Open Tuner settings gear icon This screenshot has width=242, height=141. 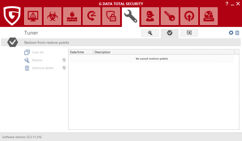pos(231,33)
